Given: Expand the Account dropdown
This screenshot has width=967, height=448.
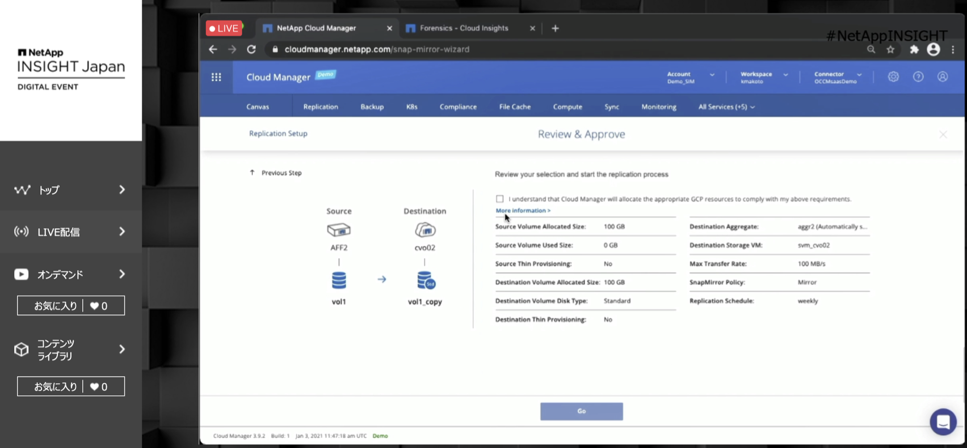Looking at the screenshot, I should click(x=712, y=75).
